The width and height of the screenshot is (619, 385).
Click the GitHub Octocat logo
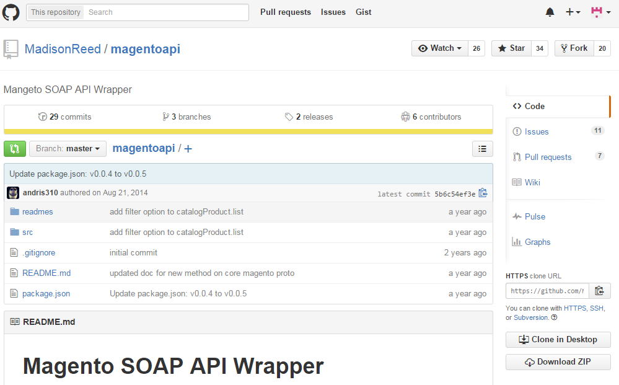pyautogui.click(x=11, y=12)
